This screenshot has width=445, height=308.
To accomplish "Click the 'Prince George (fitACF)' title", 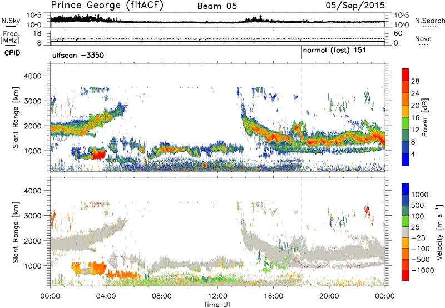I will point(107,6).
